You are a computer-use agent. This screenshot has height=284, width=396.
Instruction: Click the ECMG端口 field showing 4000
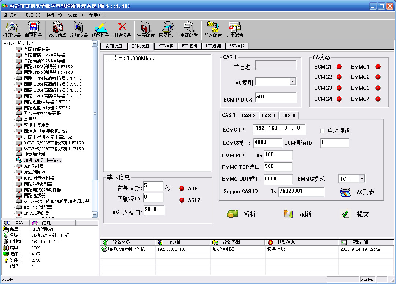click(x=268, y=143)
